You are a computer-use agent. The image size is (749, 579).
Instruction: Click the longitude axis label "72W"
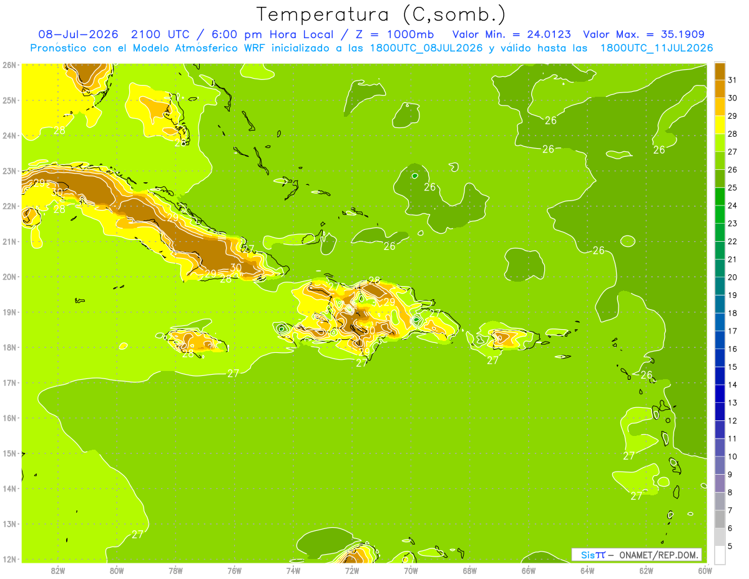(x=351, y=570)
